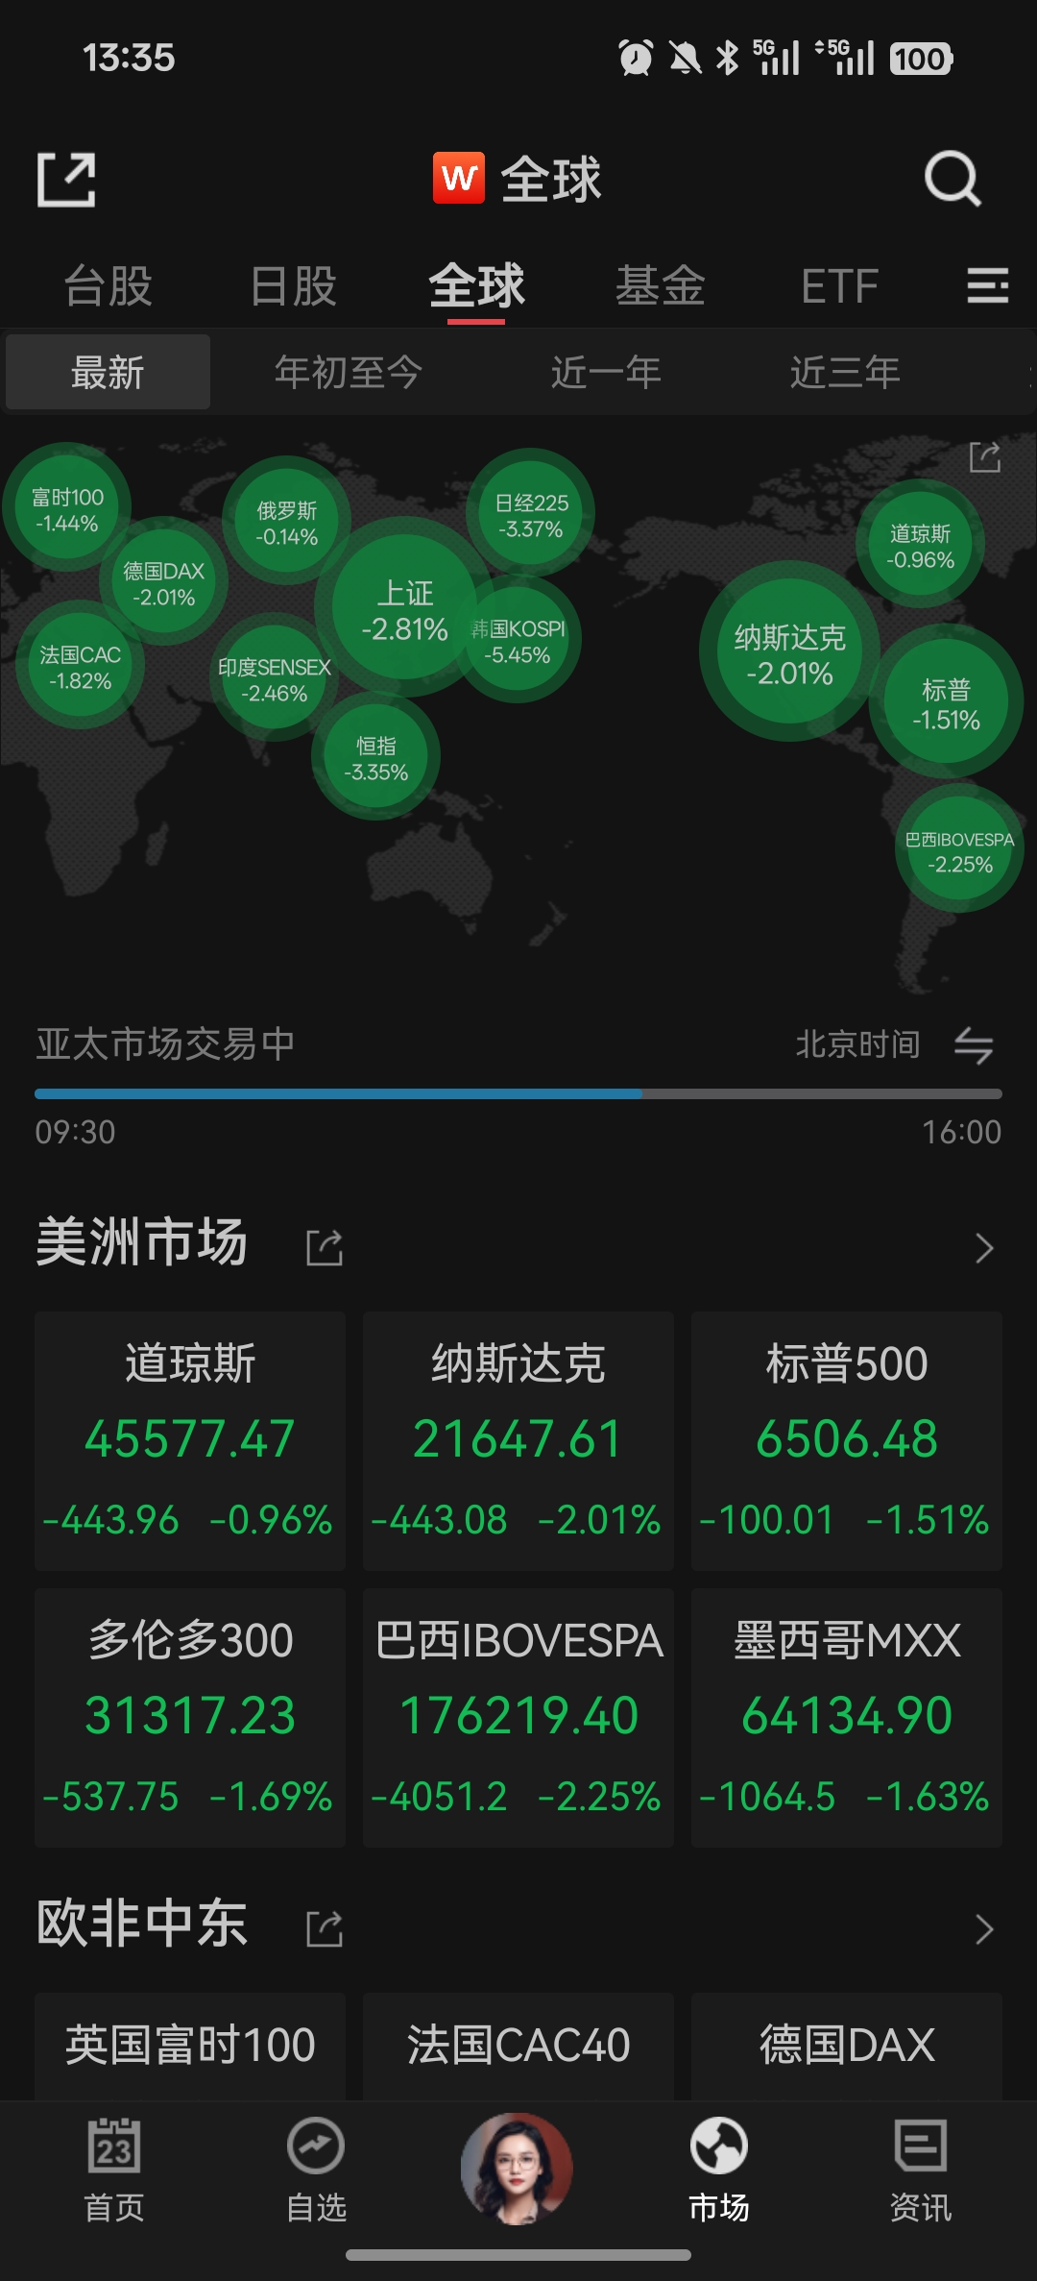The height and width of the screenshot is (2281, 1037).
Task: Tap the 美洲市场 section heading
Action: point(142,1242)
